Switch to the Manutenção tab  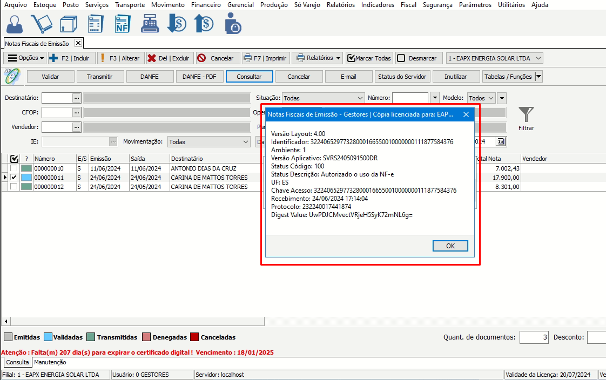50,363
